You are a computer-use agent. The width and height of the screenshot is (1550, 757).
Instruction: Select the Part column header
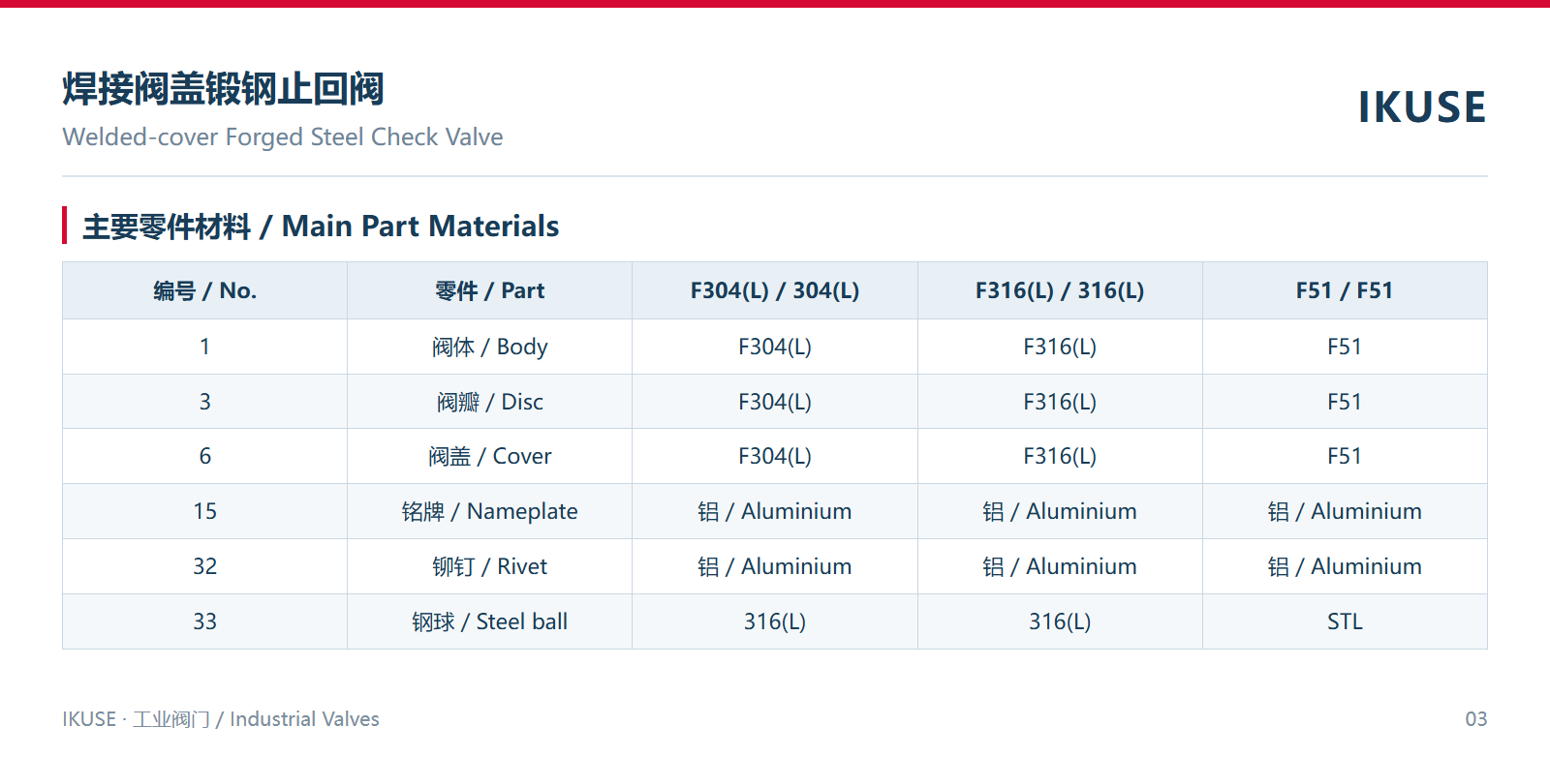490,290
